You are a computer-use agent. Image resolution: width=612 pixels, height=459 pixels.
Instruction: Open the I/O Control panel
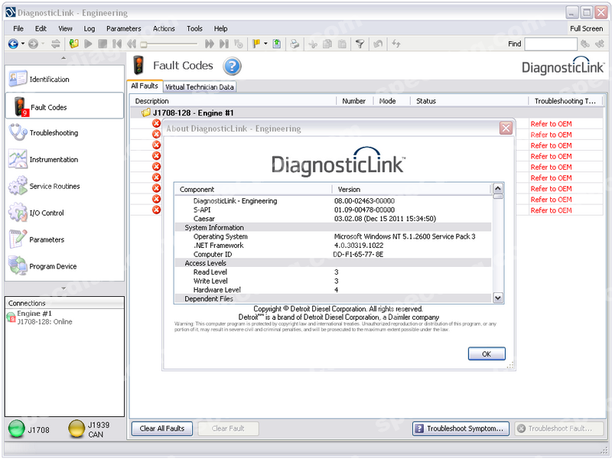[47, 213]
